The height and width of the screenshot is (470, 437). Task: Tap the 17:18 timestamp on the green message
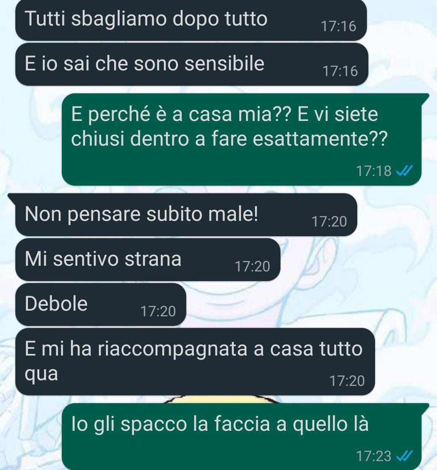(x=374, y=171)
